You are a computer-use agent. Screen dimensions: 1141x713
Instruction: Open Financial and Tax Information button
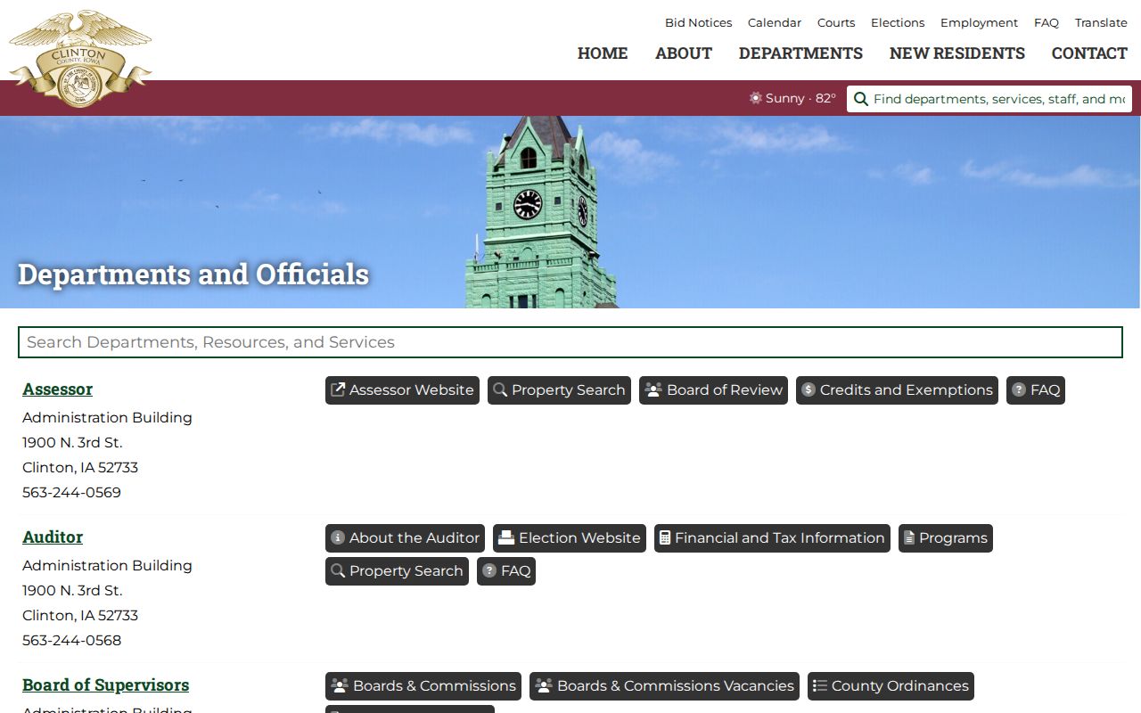(772, 538)
